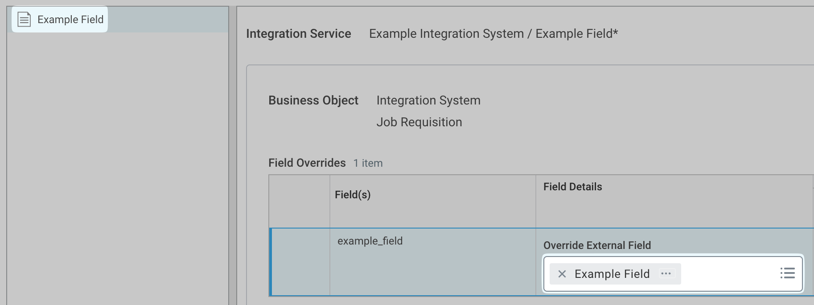This screenshot has width=814, height=305.
Task: Click the row selector cell of example_field row
Action: coord(300,262)
